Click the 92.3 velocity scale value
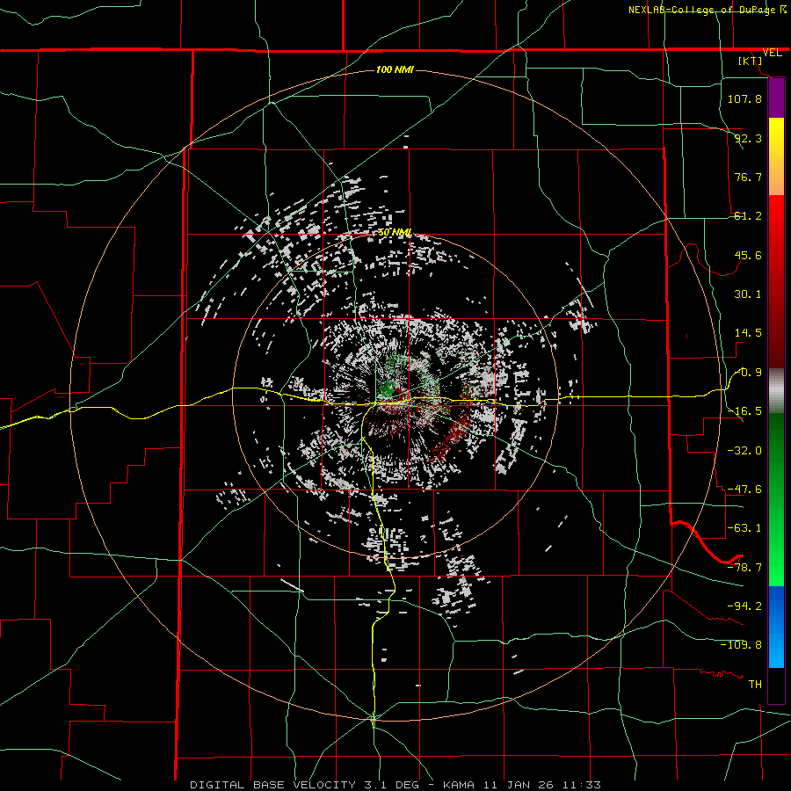Viewport: 791px width, 791px height. point(748,138)
